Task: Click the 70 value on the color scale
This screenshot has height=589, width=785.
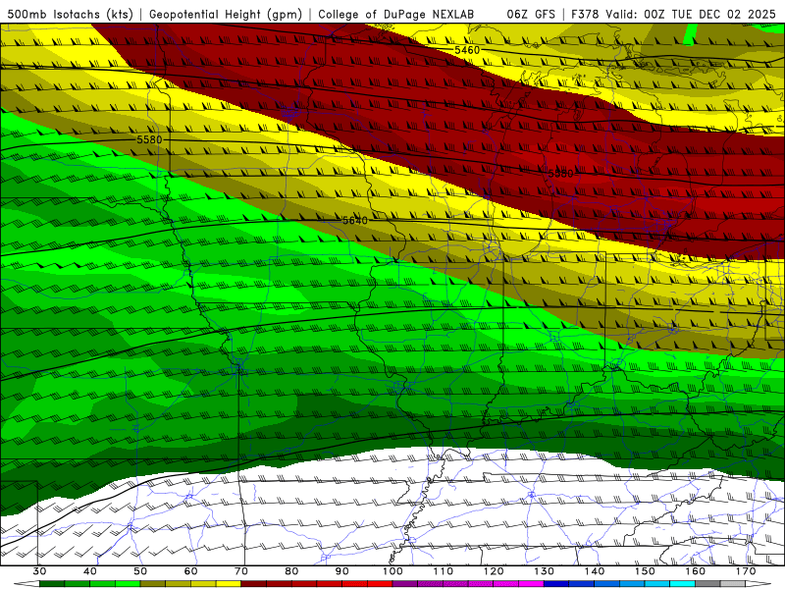Action: point(240,571)
